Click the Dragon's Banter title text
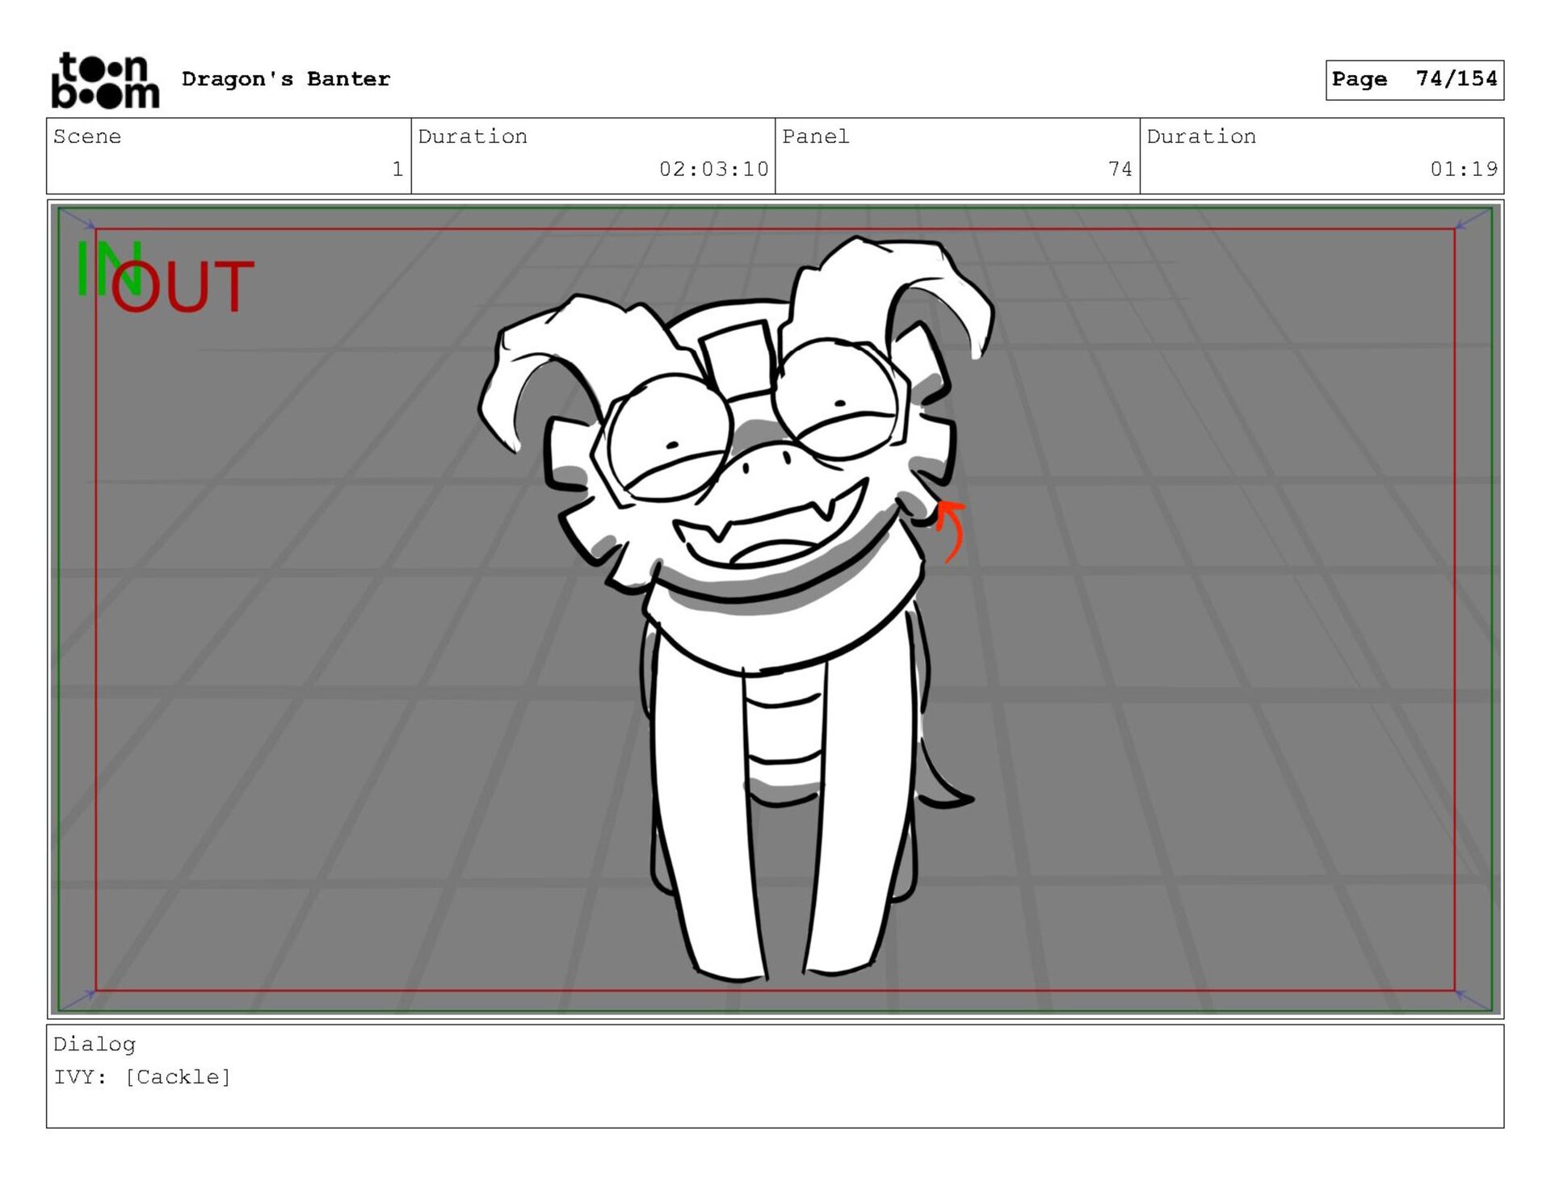 point(286,79)
